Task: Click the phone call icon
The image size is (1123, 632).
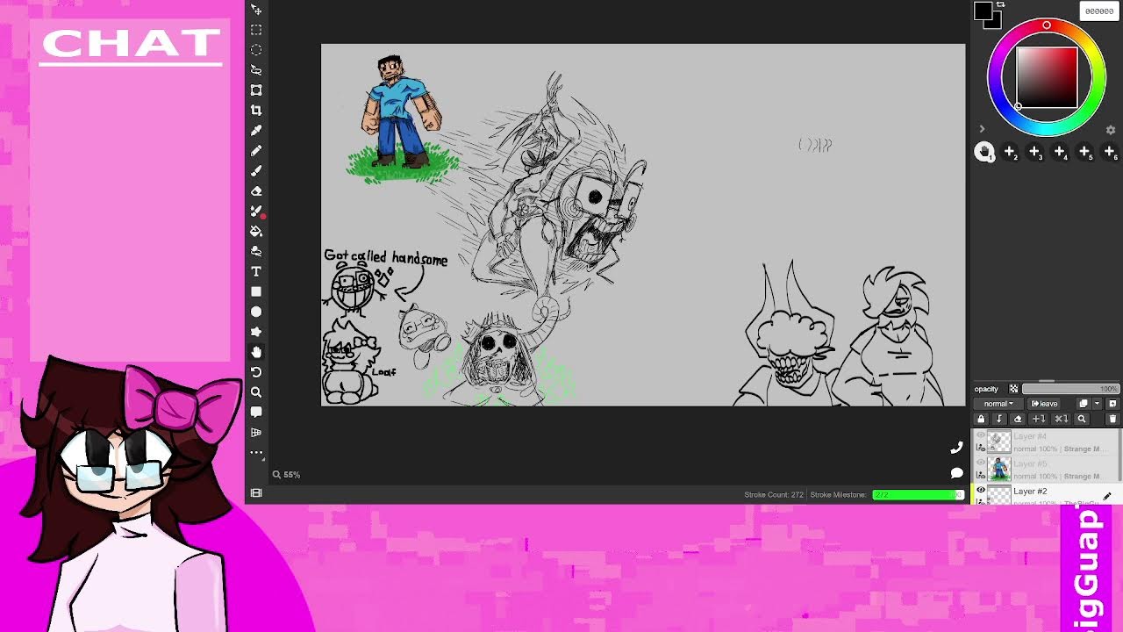Action: click(956, 448)
